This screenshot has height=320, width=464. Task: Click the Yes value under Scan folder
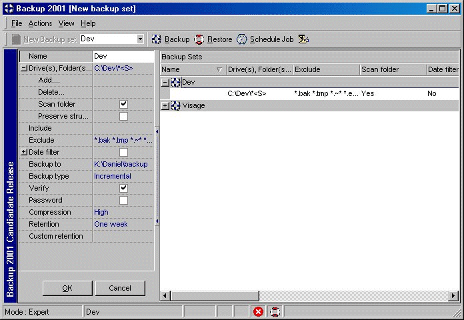click(367, 93)
